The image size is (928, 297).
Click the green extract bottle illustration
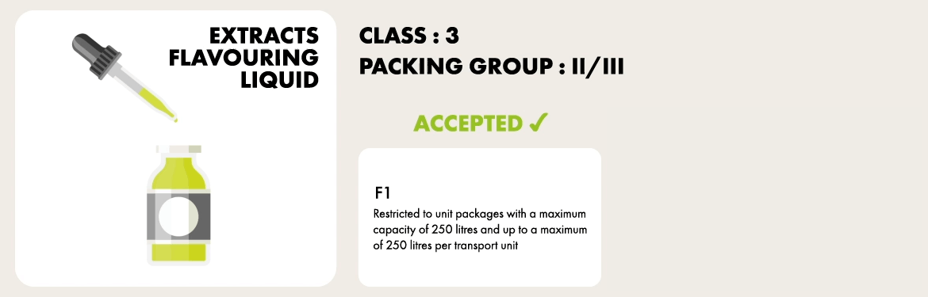[178, 204]
